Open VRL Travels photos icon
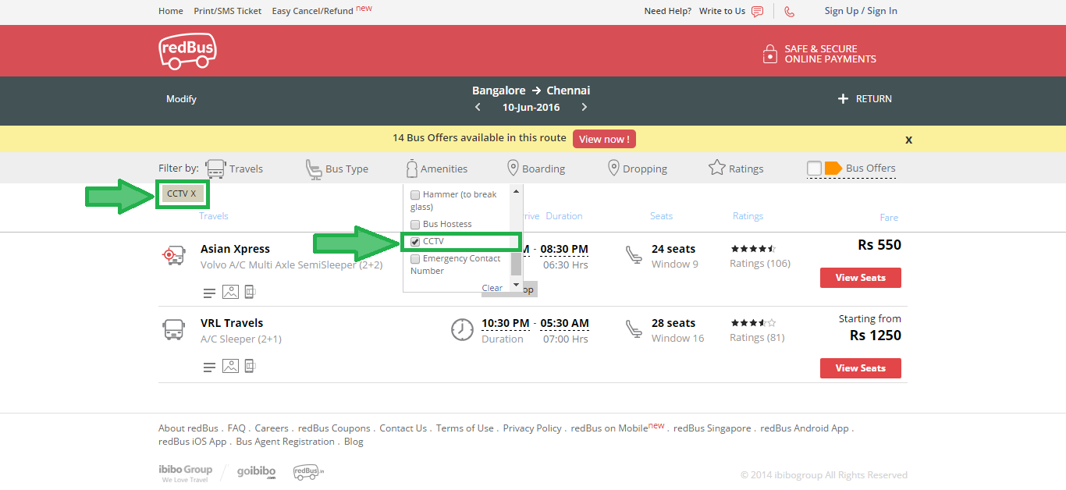The height and width of the screenshot is (490, 1066). [230, 366]
